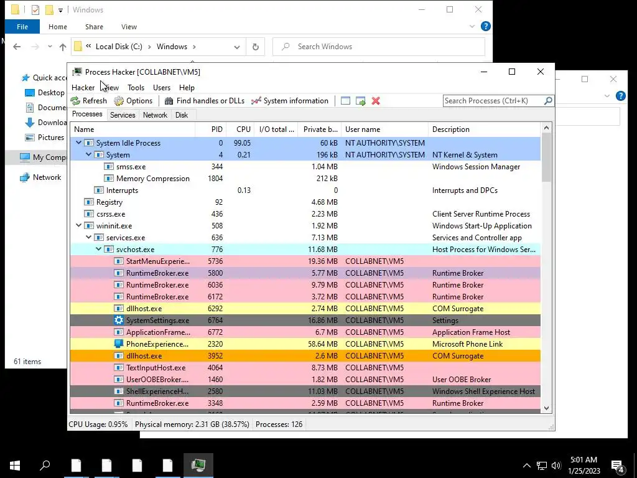Select the Memory Compression process row
637x478 pixels.
[x=305, y=179]
